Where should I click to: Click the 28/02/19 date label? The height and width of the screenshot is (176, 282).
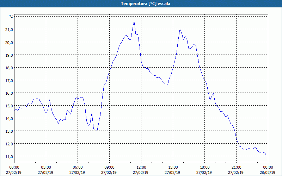tap(268, 172)
